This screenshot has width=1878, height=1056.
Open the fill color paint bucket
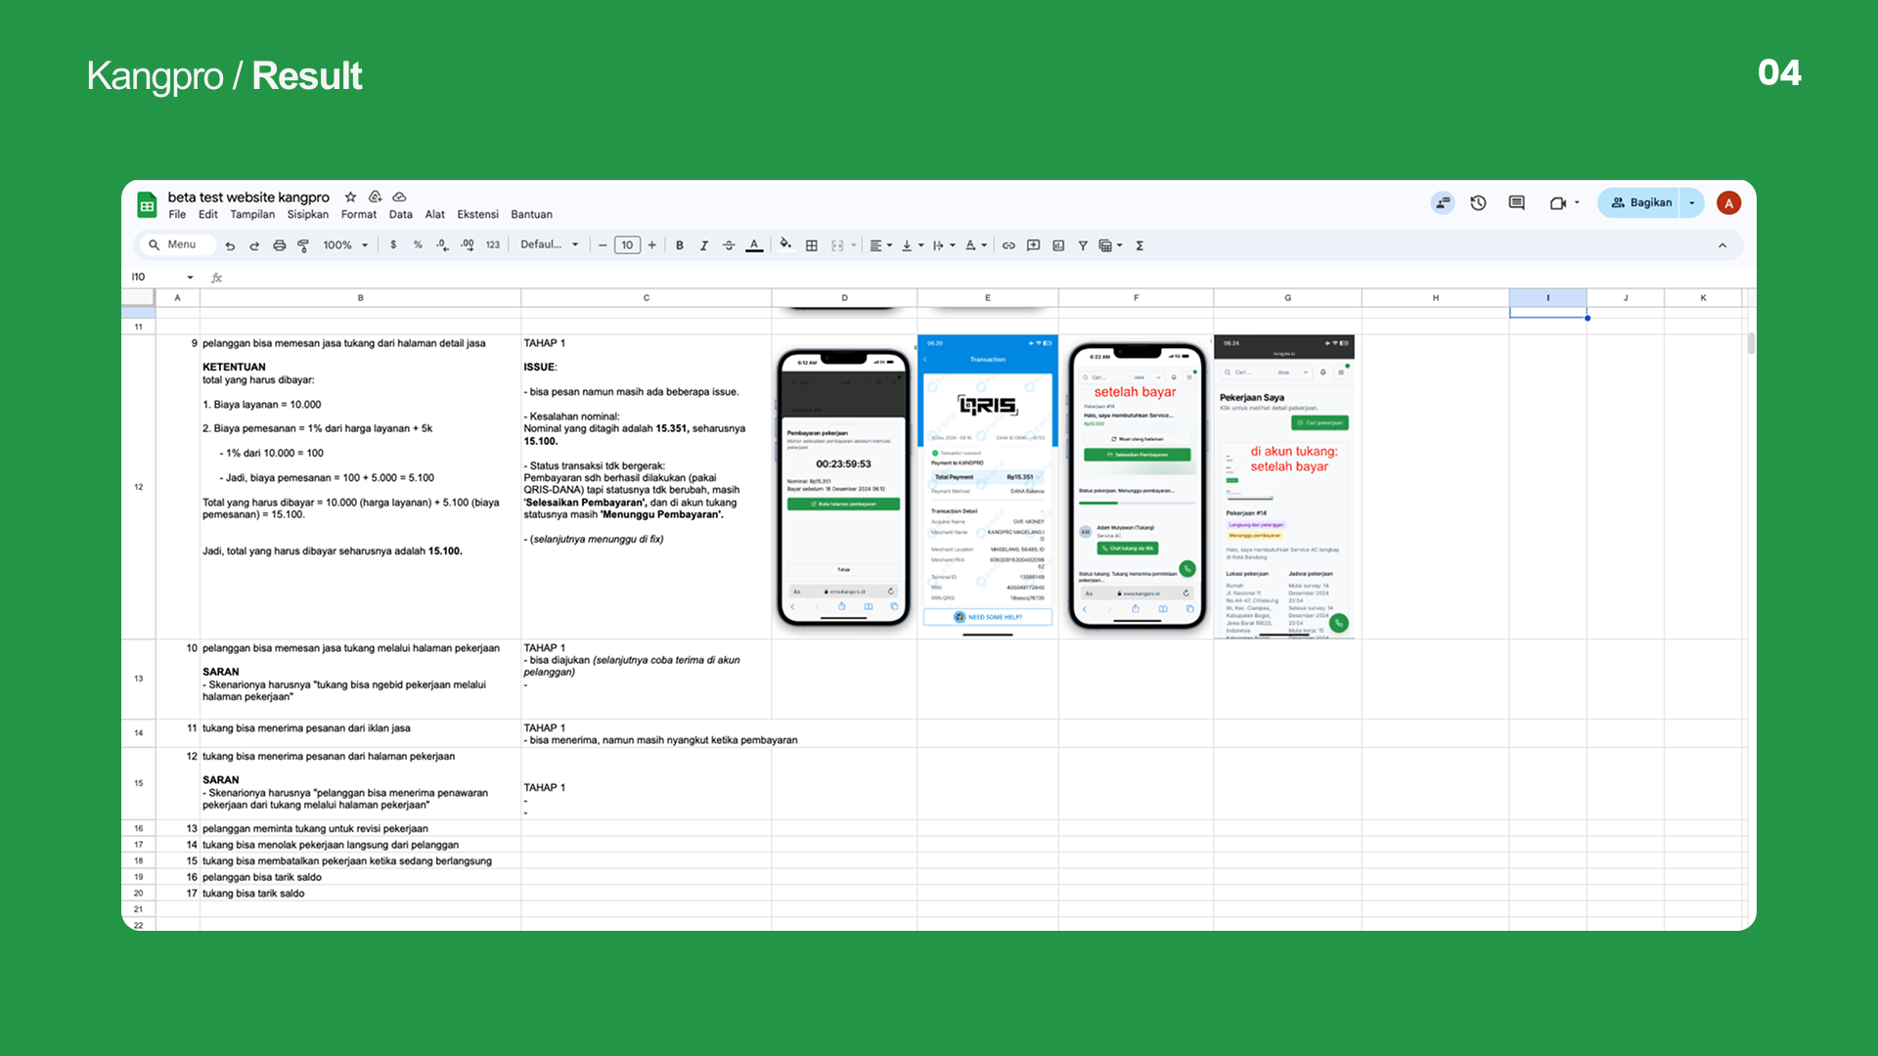(x=784, y=244)
